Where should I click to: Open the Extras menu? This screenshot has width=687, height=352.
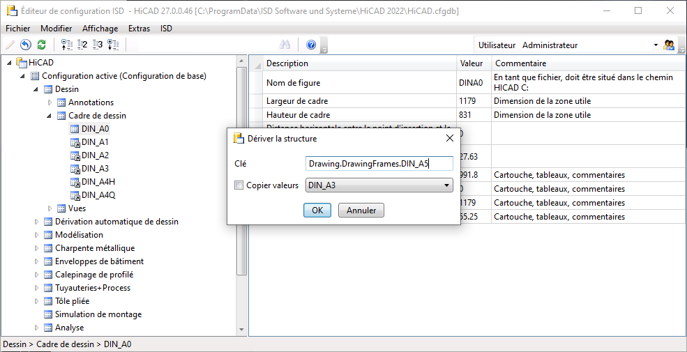click(139, 29)
